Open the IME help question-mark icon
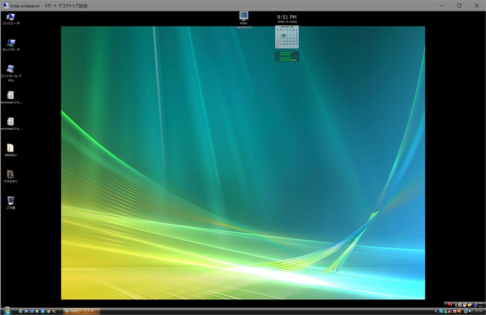 pyautogui.click(x=475, y=305)
